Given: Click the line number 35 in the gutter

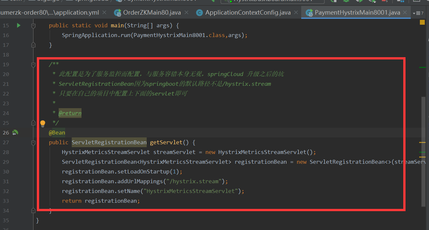Looking at the screenshot, I should (6, 220).
